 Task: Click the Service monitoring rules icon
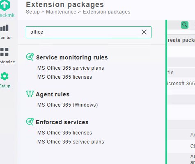tap(30, 57)
